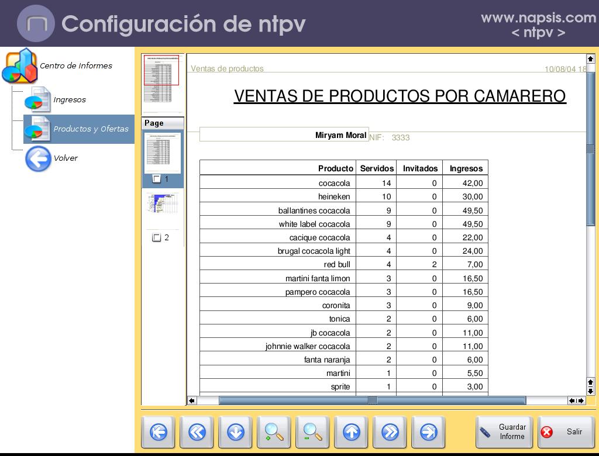
Task: Jump to the last page with the arrow-to-bar button
Action: [x=428, y=433]
